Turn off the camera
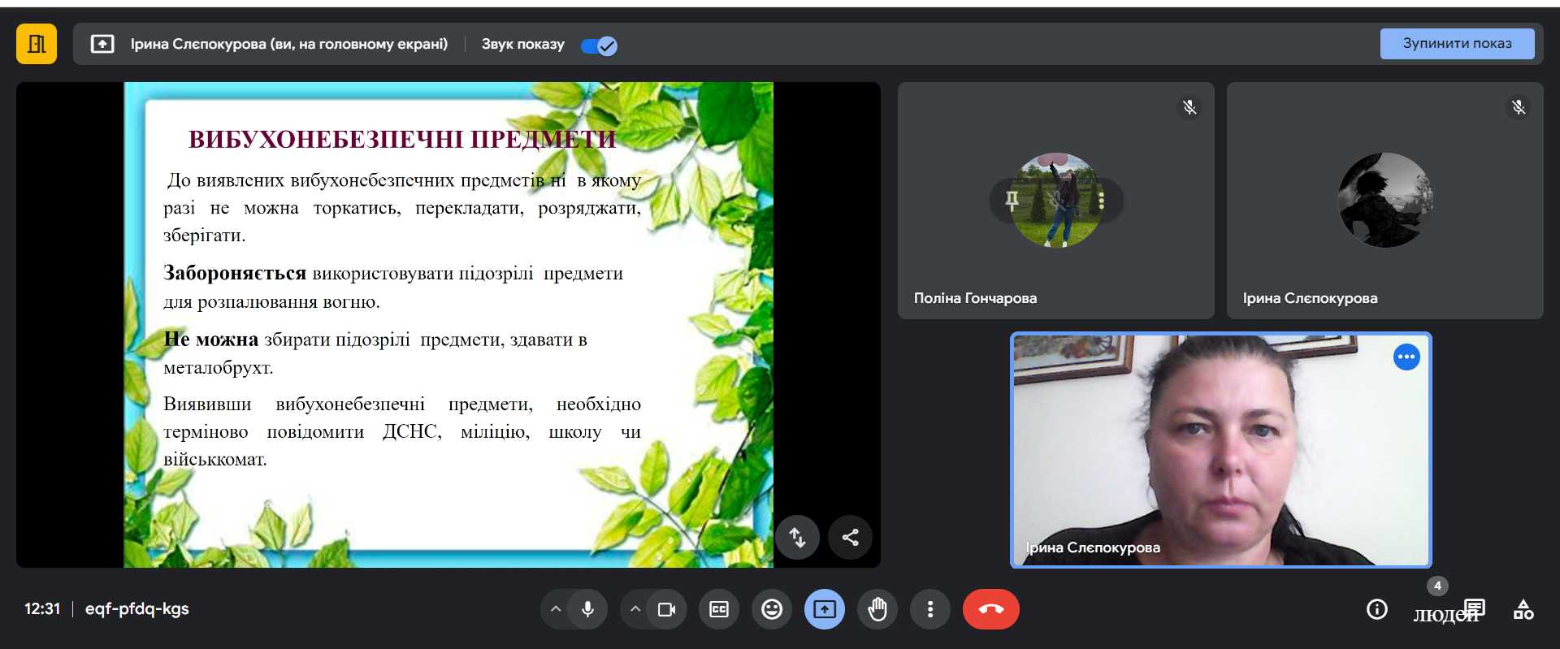Screen dimensions: 1560x649 tap(666, 609)
